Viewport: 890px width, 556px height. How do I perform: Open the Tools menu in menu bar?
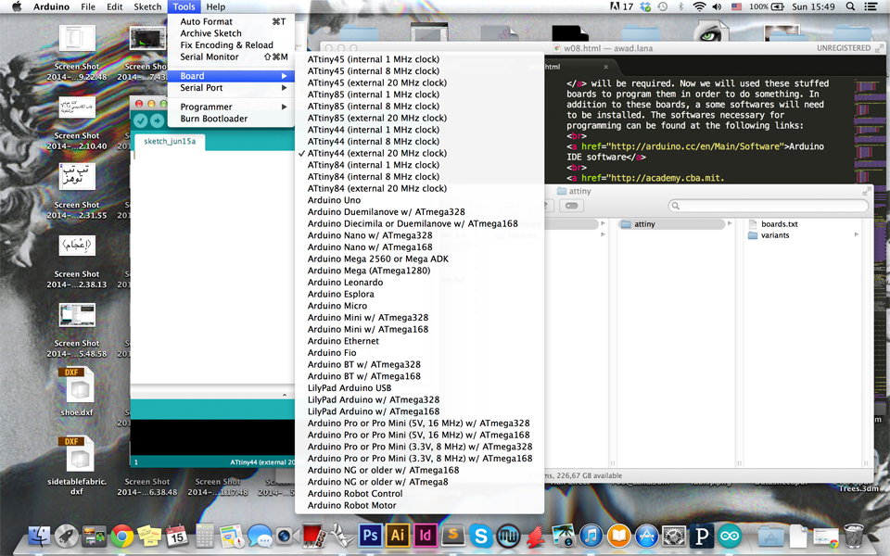pyautogui.click(x=184, y=6)
